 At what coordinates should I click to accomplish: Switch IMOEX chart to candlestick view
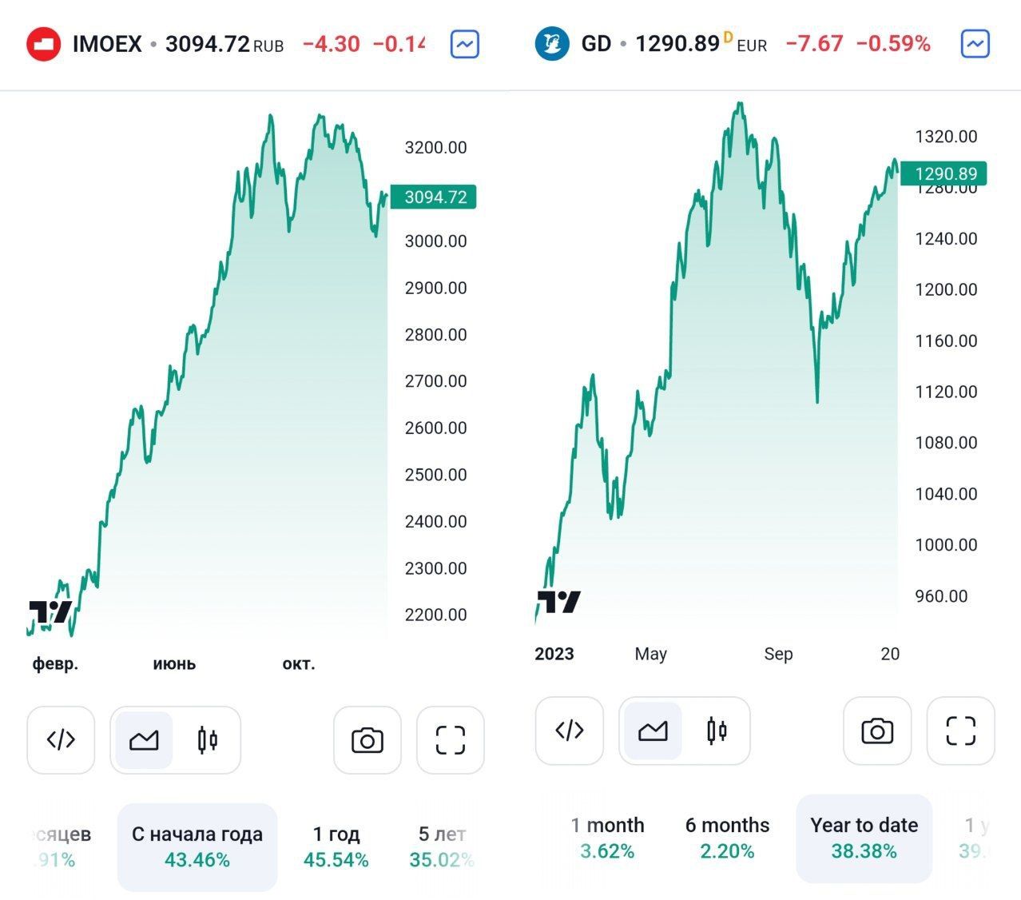tap(208, 740)
